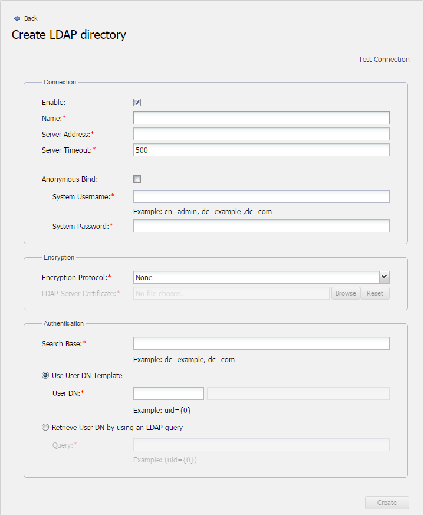The height and width of the screenshot is (515, 424).
Task: Click the Encryption Protocol dropdown arrow
Action: pyautogui.click(x=384, y=277)
